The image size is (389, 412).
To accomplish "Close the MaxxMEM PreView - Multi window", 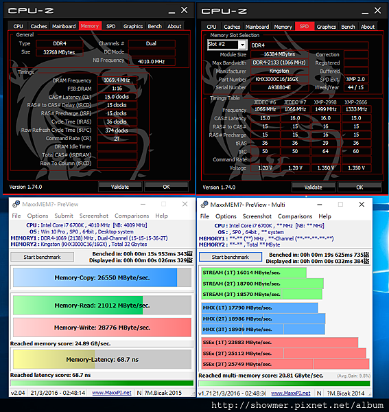I will tap(362, 204).
